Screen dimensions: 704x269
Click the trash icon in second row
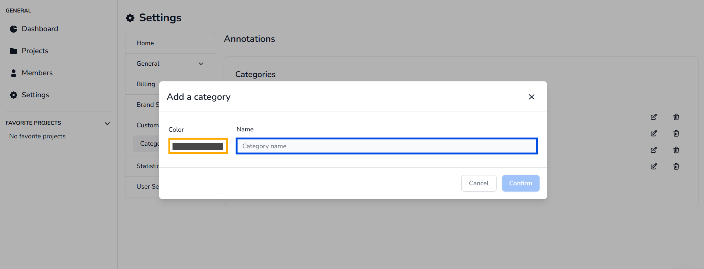tap(676, 134)
